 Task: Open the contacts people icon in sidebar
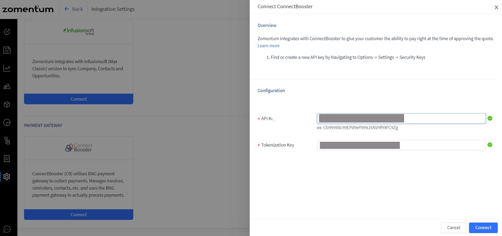(x=7, y=86)
